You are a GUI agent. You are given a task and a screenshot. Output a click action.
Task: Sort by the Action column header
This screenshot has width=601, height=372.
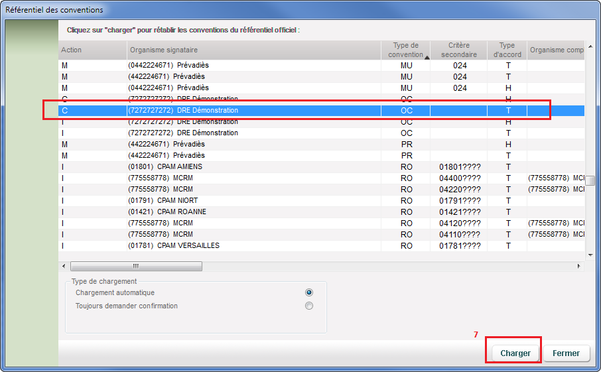point(92,50)
